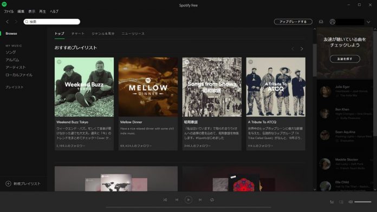Click the search magnifier icon
Image resolution: width=377 pixels, height=212 pixels.
27,22
